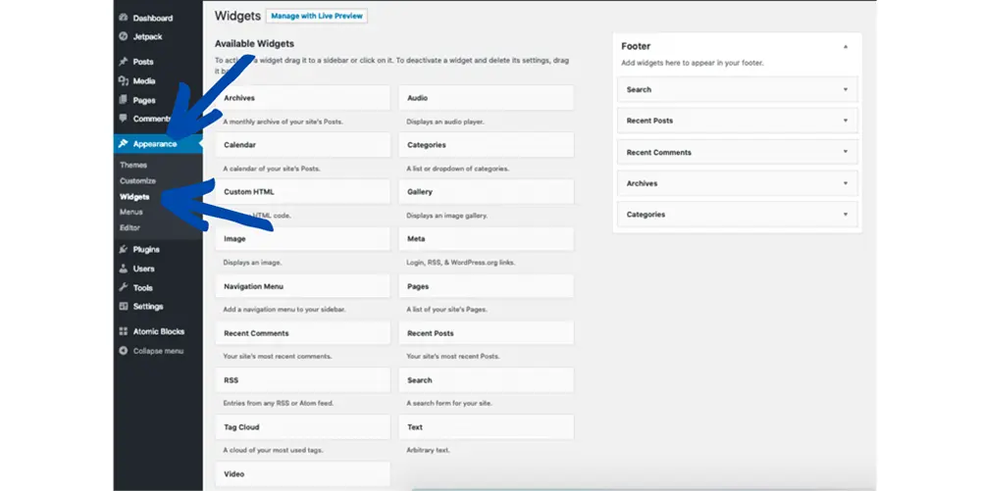Click the Posts pushpin icon
This screenshot has width=981, height=491.
(124, 61)
